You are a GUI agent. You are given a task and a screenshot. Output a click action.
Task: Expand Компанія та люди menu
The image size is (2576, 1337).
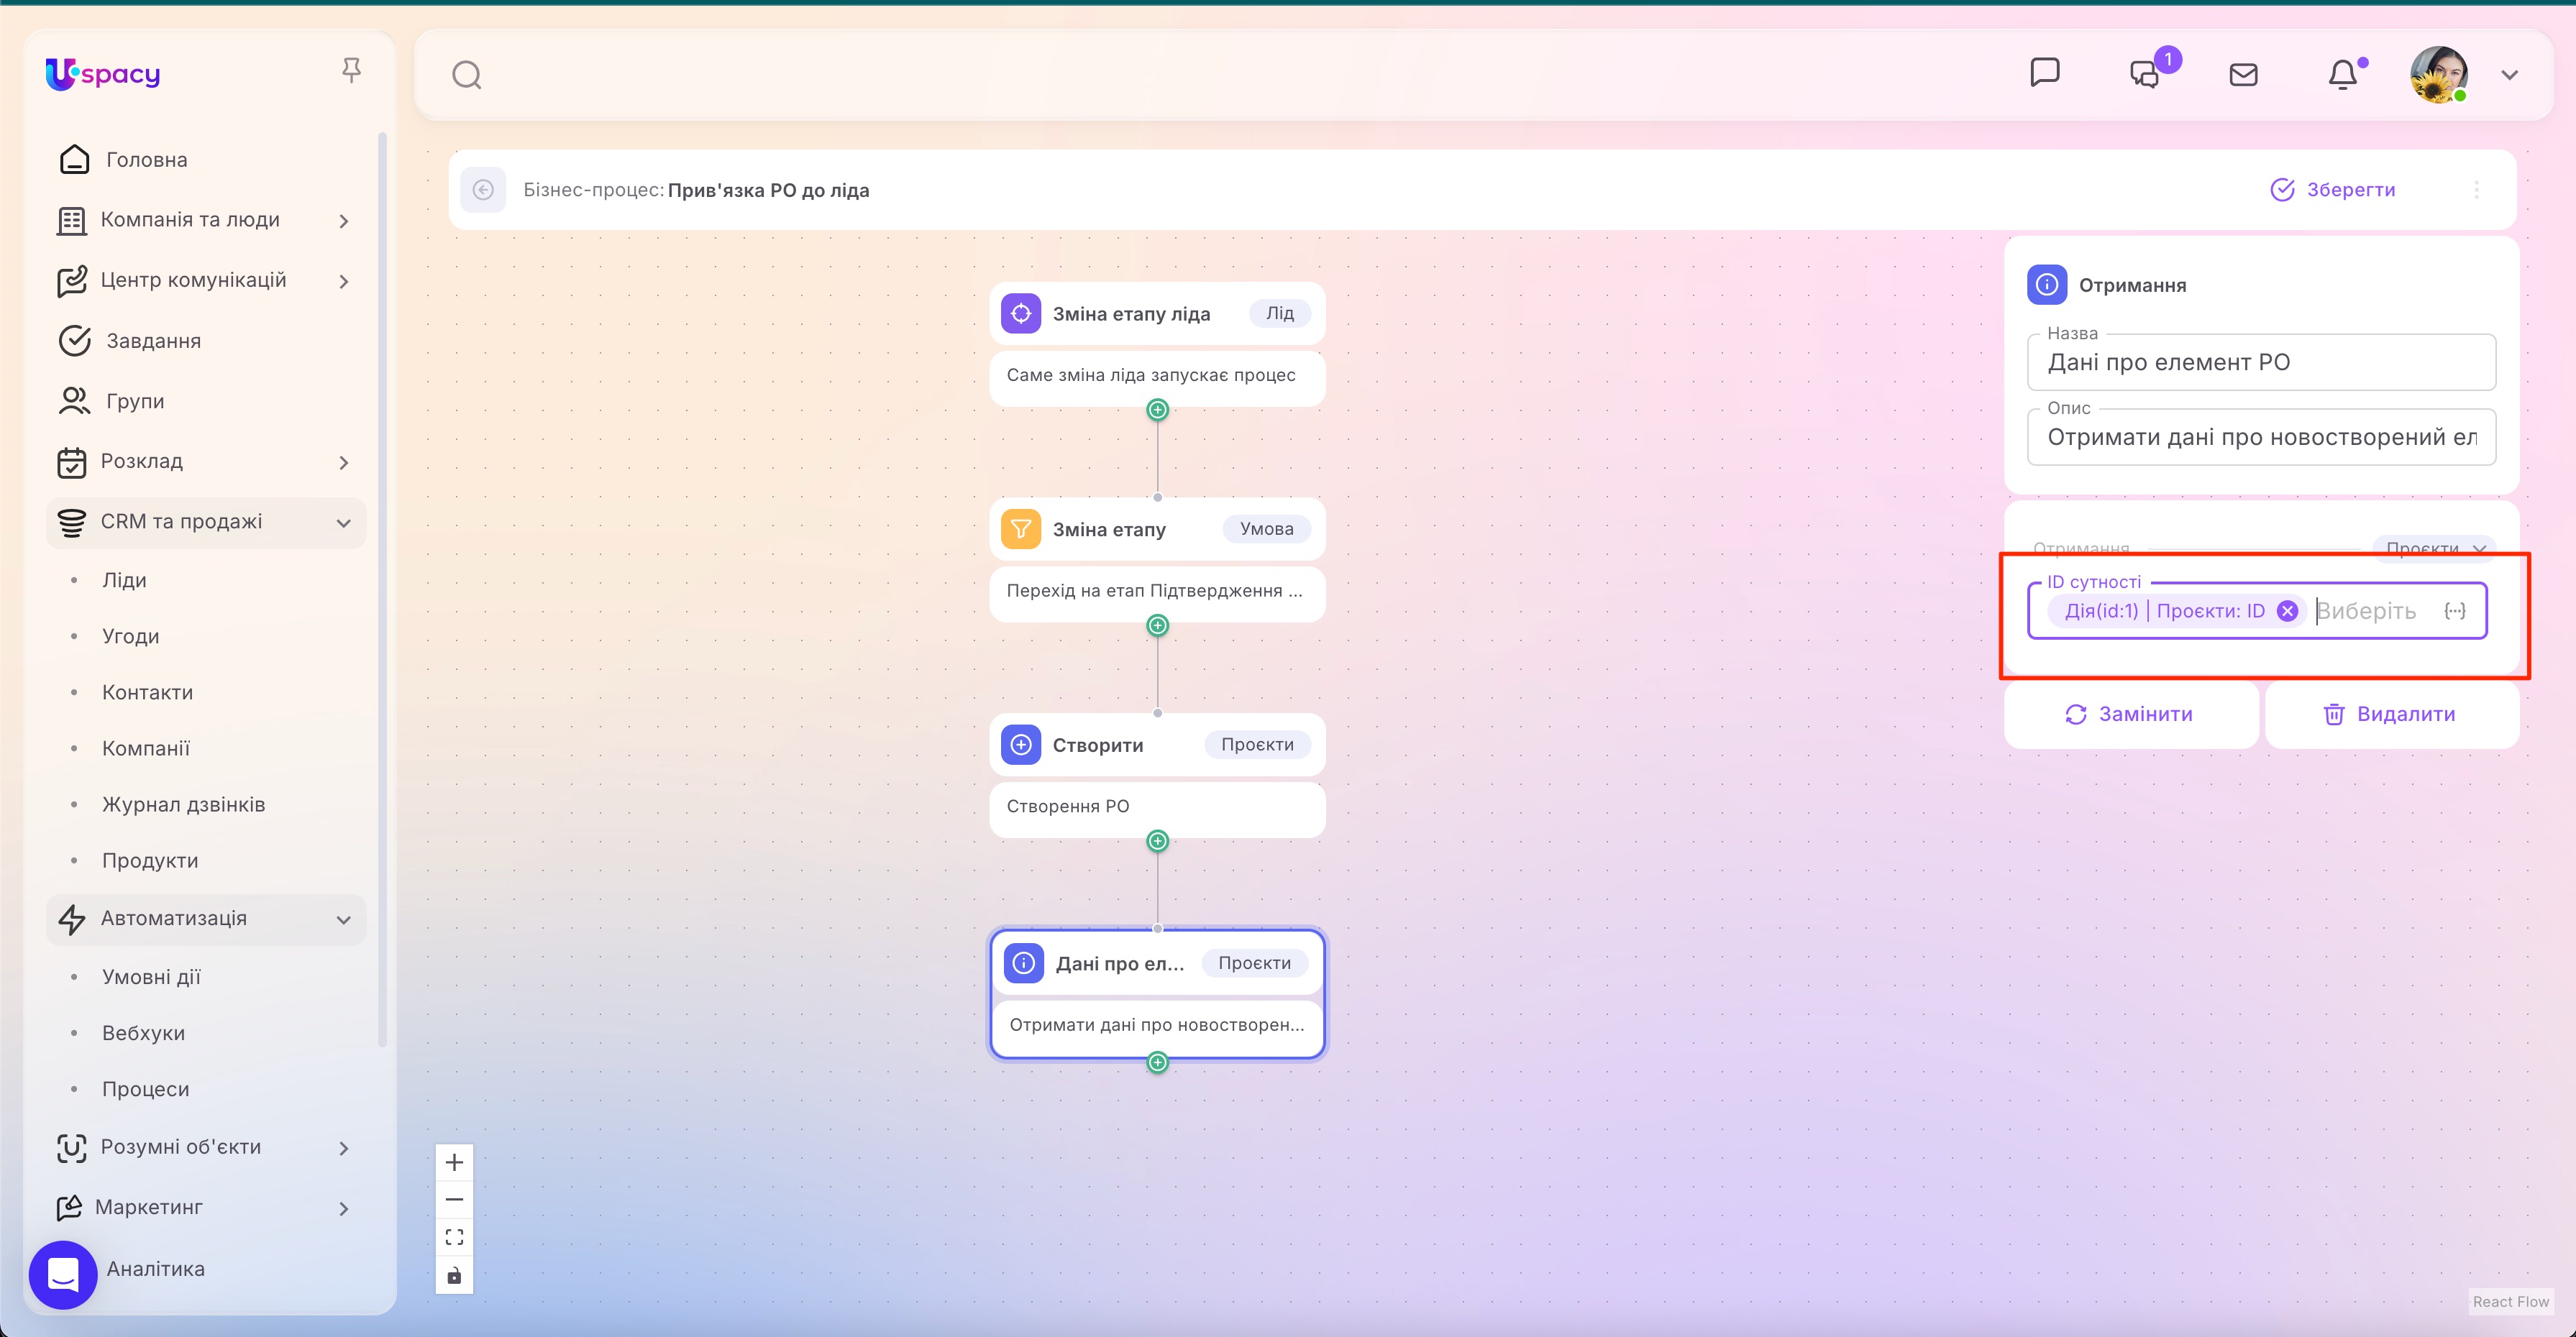(344, 221)
